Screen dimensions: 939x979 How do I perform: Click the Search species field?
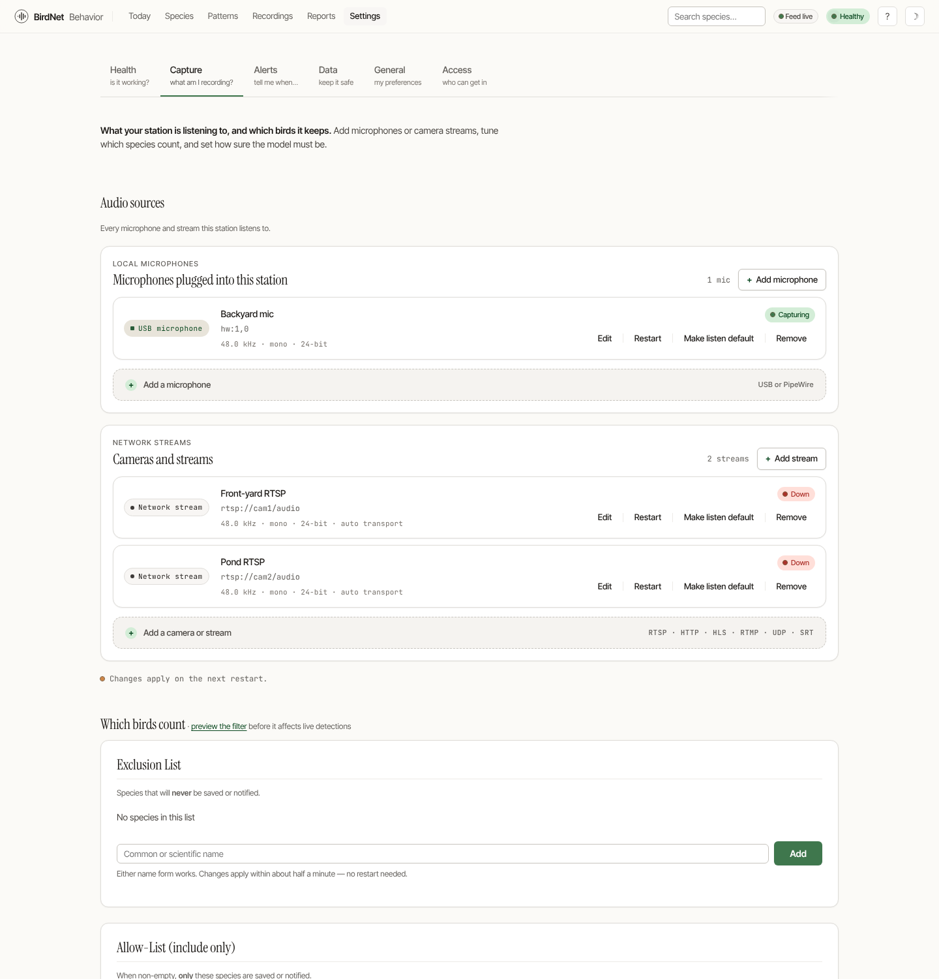[717, 16]
